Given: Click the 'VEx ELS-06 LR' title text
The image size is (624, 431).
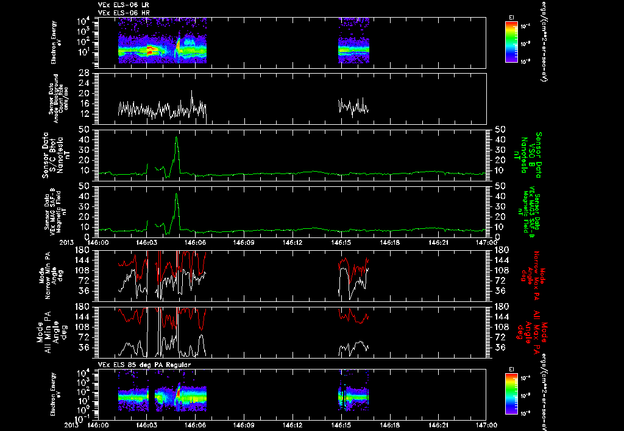Looking at the screenshot, I should tap(123, 5).
